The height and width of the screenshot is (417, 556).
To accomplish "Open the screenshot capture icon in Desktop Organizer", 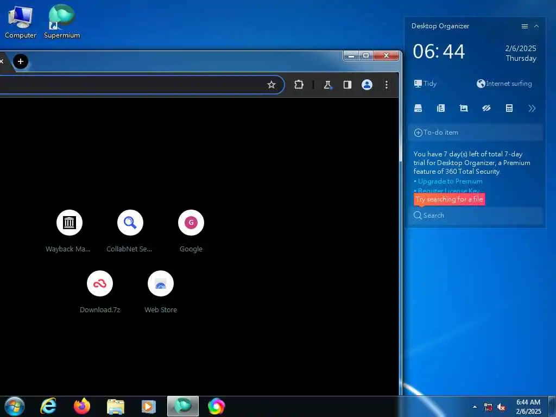I will [x=464, y=109].
